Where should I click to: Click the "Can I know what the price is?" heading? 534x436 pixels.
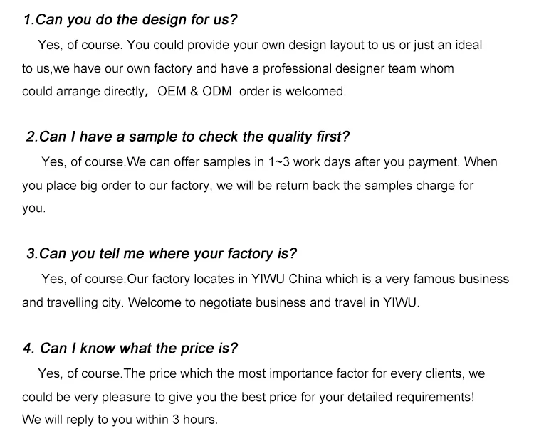(130, 348)
